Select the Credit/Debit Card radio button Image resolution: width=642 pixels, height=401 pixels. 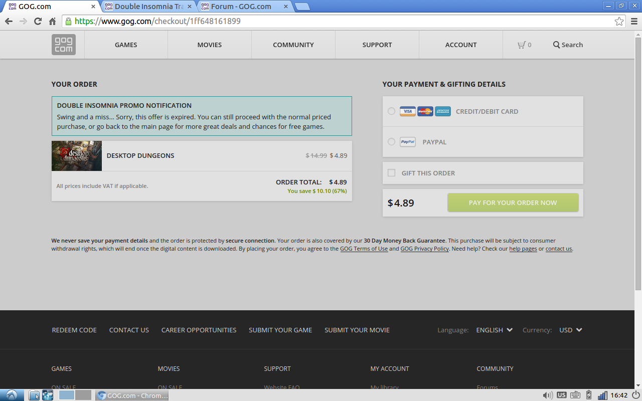point(391,111)
